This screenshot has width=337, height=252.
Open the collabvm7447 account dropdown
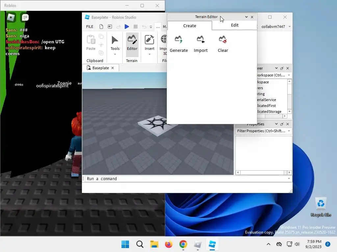[290, 27]
